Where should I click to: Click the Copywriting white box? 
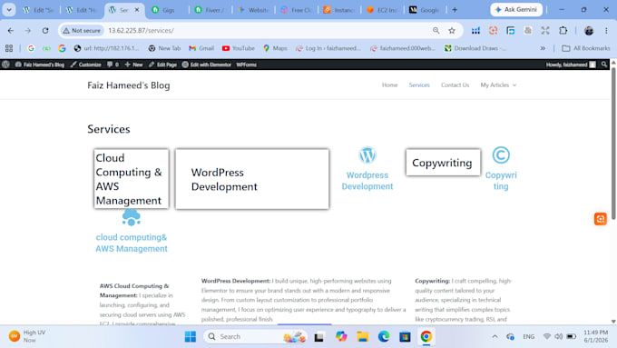[443, 163]
